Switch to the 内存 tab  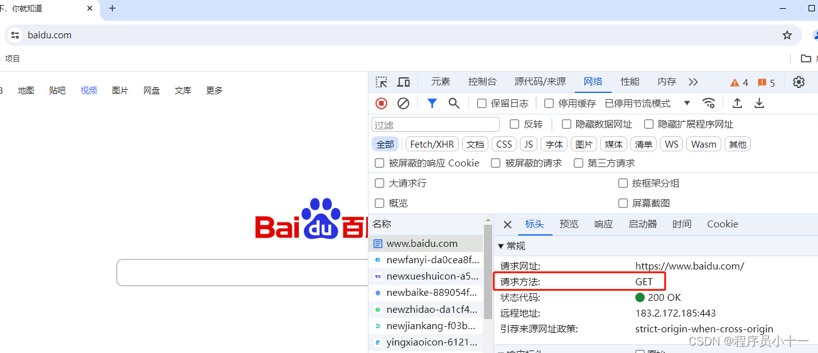pyautogui.click(x=667, y=82)
